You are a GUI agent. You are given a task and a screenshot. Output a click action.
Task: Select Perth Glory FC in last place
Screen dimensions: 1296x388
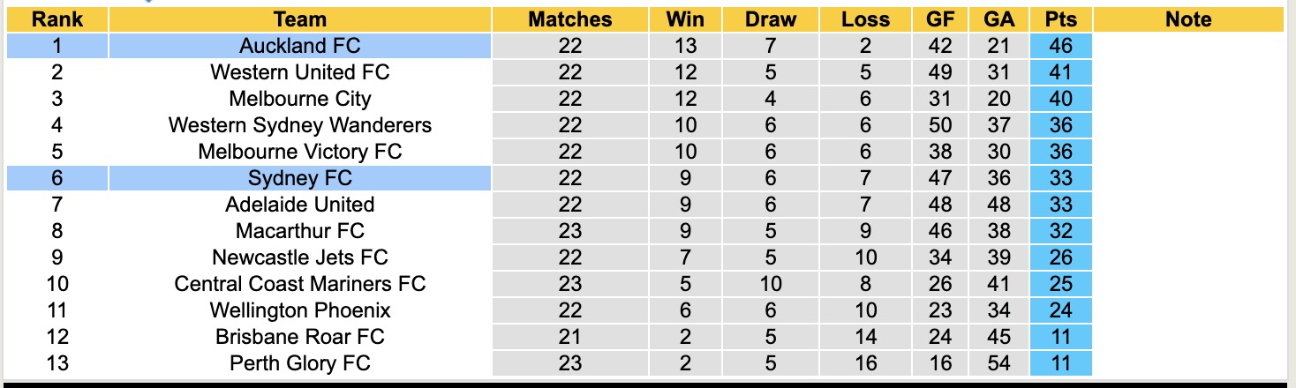tap(299, 363)
